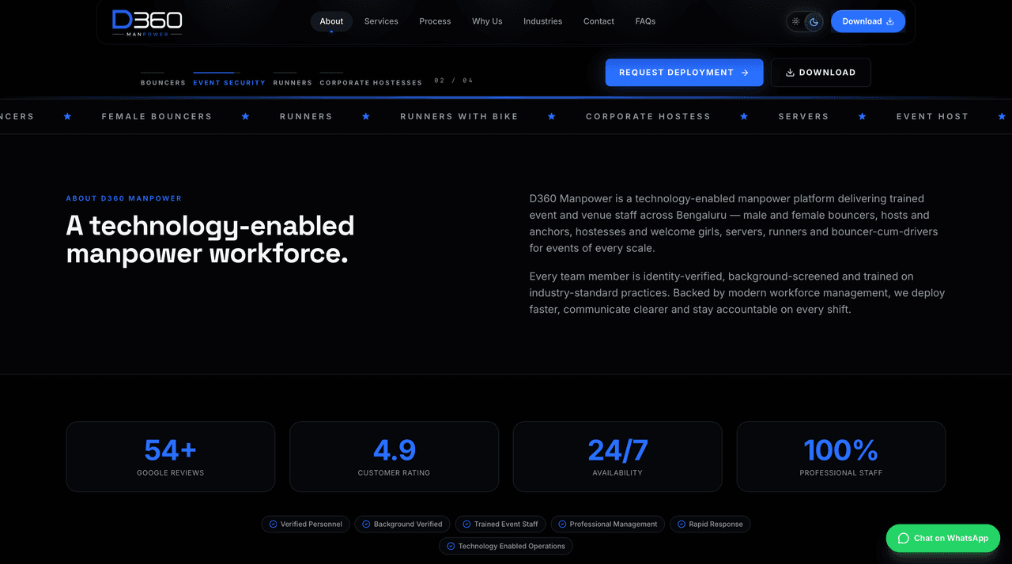Click the Rapid Response badge
This screenshot has height=564, width=1012.
pyautogui.click(x=710, y=524)
